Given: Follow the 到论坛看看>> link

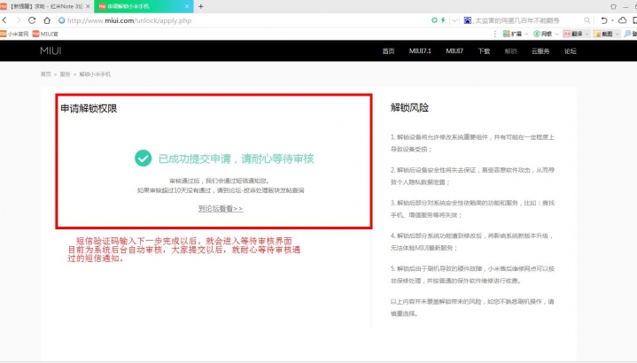Looking at the screenshot, I should (221, 209).
